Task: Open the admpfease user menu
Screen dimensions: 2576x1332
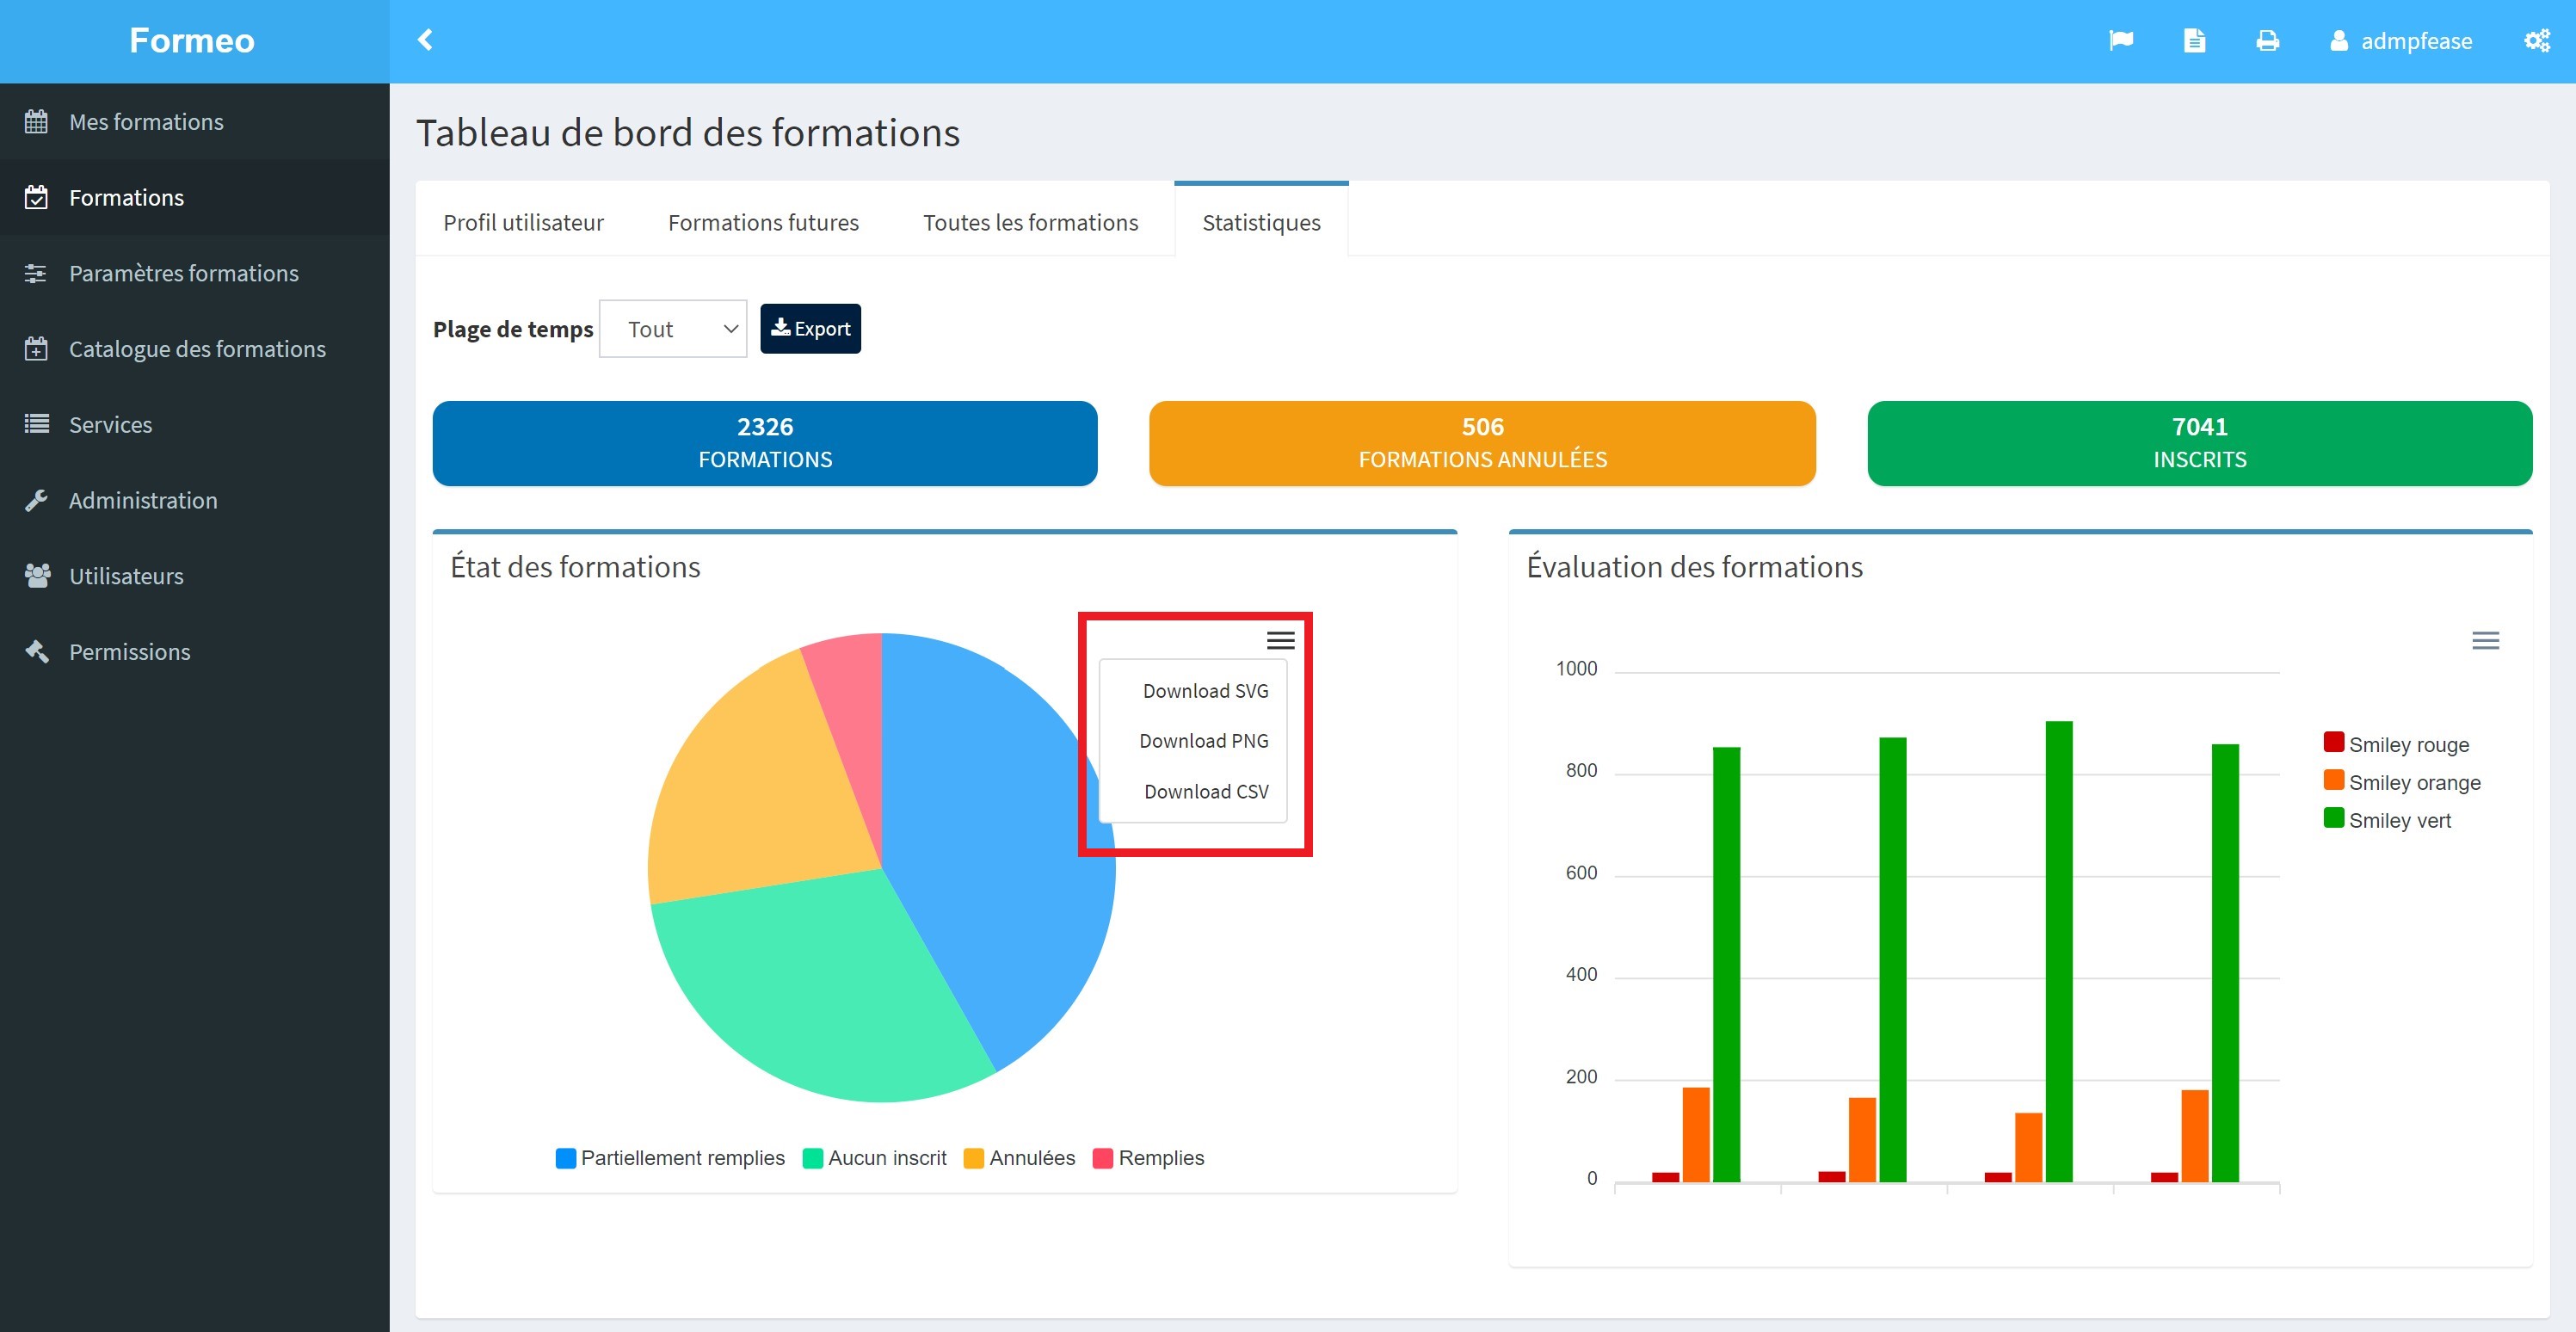Action: pos(2400,41)
